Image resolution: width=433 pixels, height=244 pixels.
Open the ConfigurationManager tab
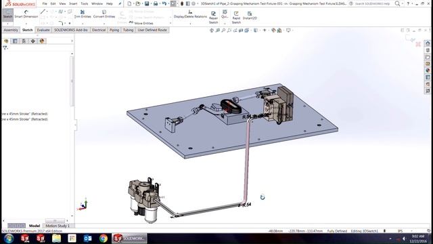(x=24, y=41)
